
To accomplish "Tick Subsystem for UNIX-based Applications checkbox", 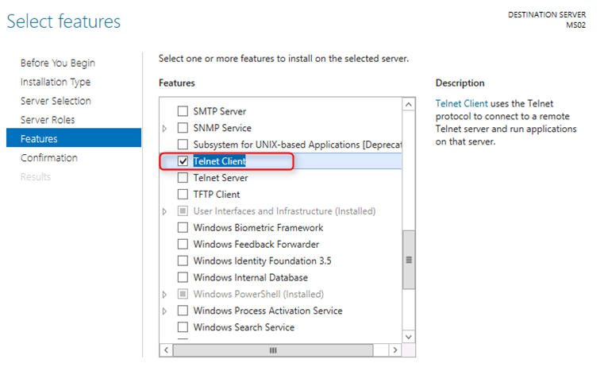I will (183, 145).
